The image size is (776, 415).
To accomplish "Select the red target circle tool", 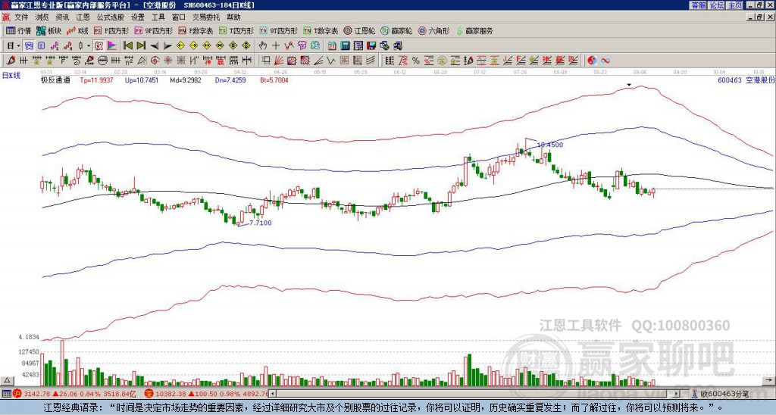I will (155, 61).
